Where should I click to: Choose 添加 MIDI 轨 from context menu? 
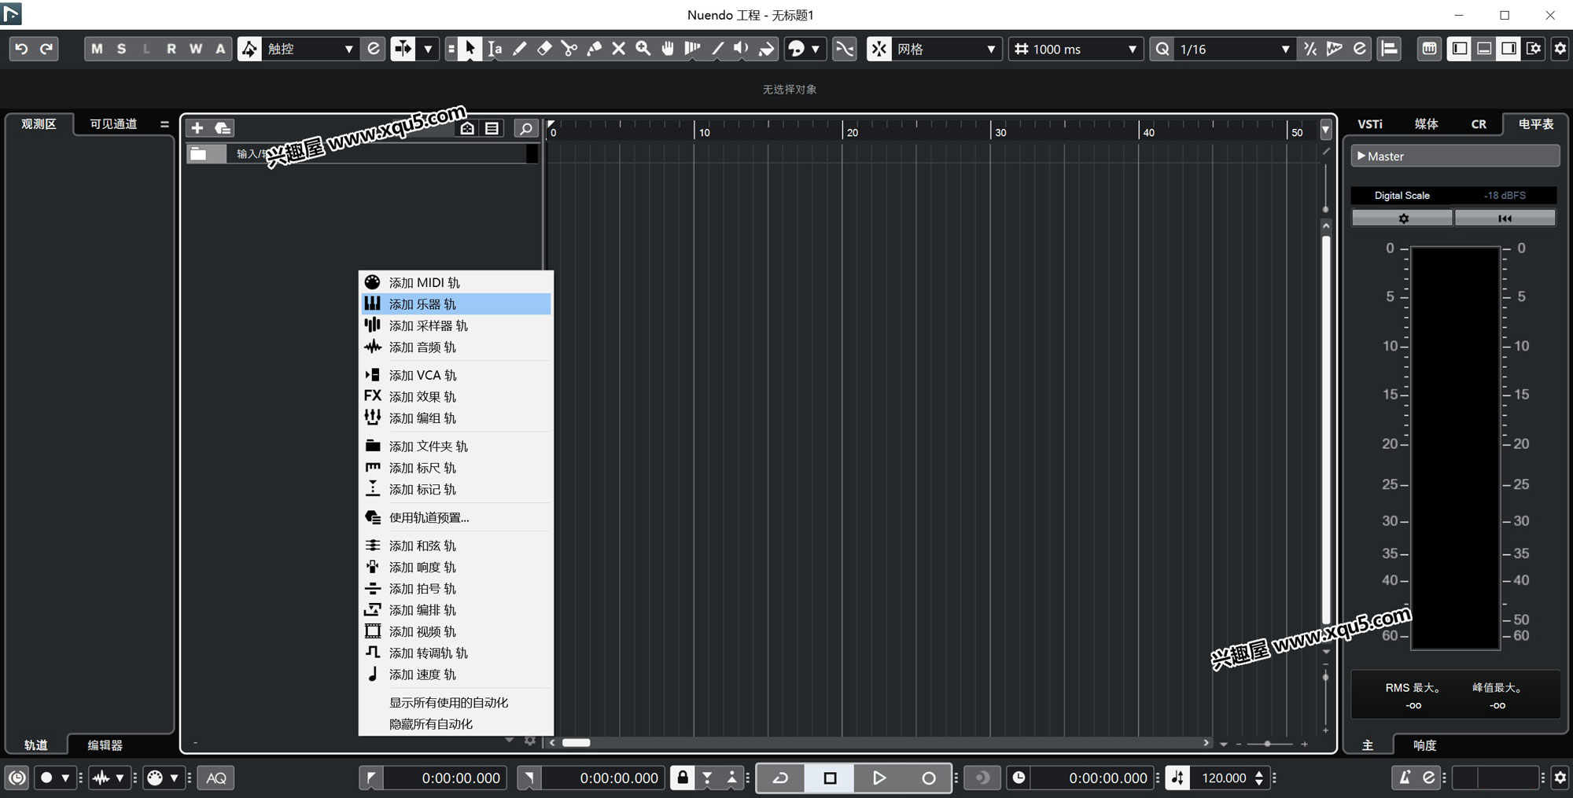click(x=456, y=282)
